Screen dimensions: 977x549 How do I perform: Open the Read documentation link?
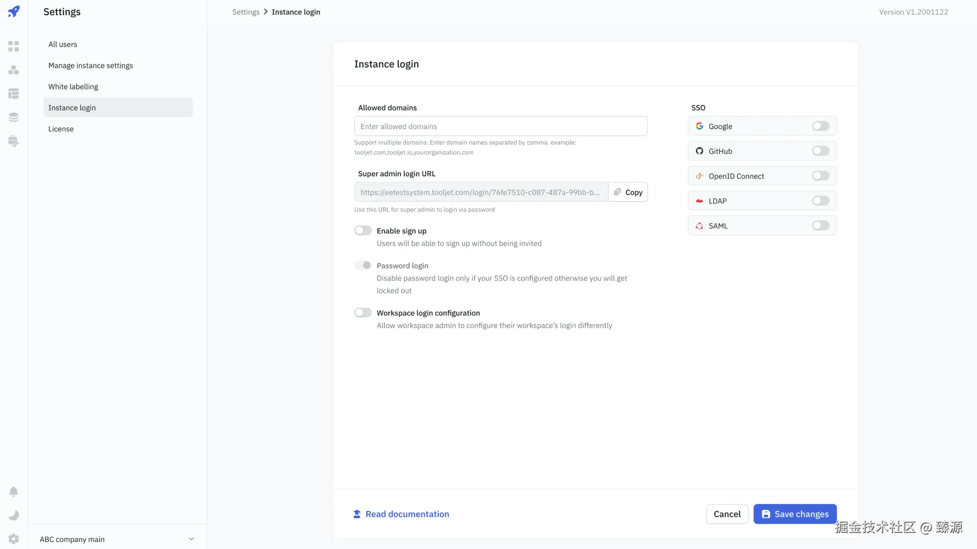(407, 514)
